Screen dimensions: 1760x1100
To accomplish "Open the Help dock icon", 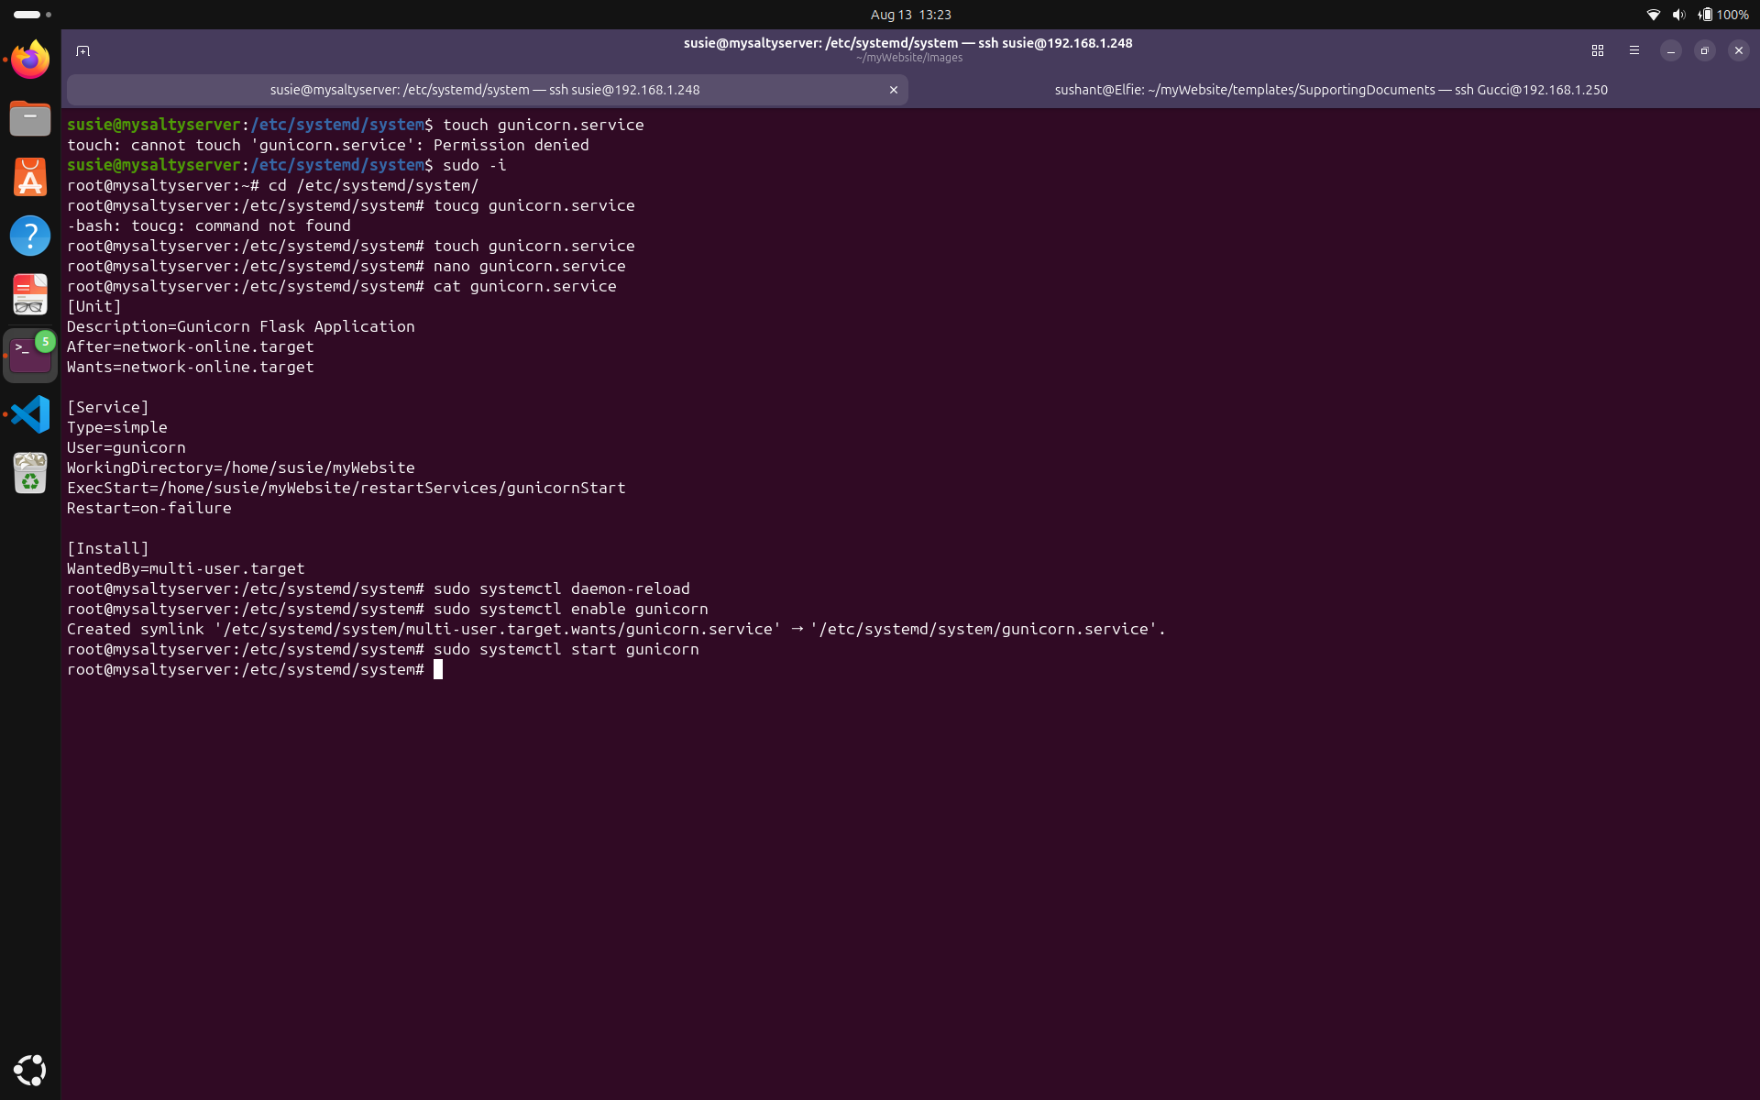I will click(30, 236).
